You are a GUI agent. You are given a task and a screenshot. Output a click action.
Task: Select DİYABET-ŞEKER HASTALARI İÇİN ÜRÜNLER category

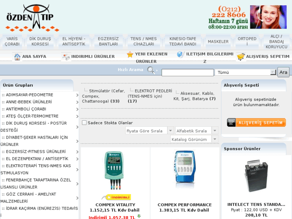click(x=35, y=141)
